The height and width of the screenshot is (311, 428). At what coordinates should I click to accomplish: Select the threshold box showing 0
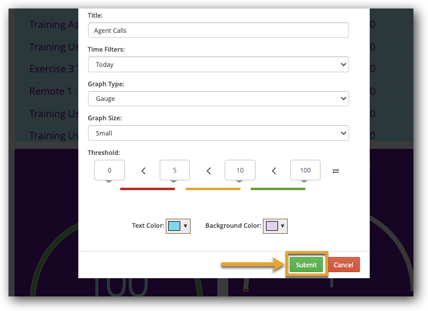pyautogui.click(x=109, y=170)
